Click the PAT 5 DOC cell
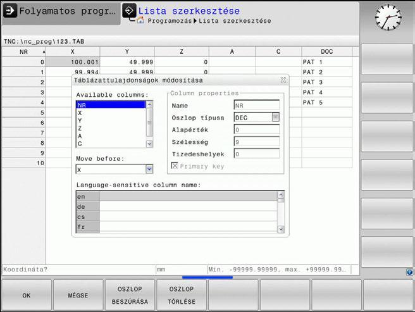The height and width of the screenshot is (312, 415). coord(327,103)
